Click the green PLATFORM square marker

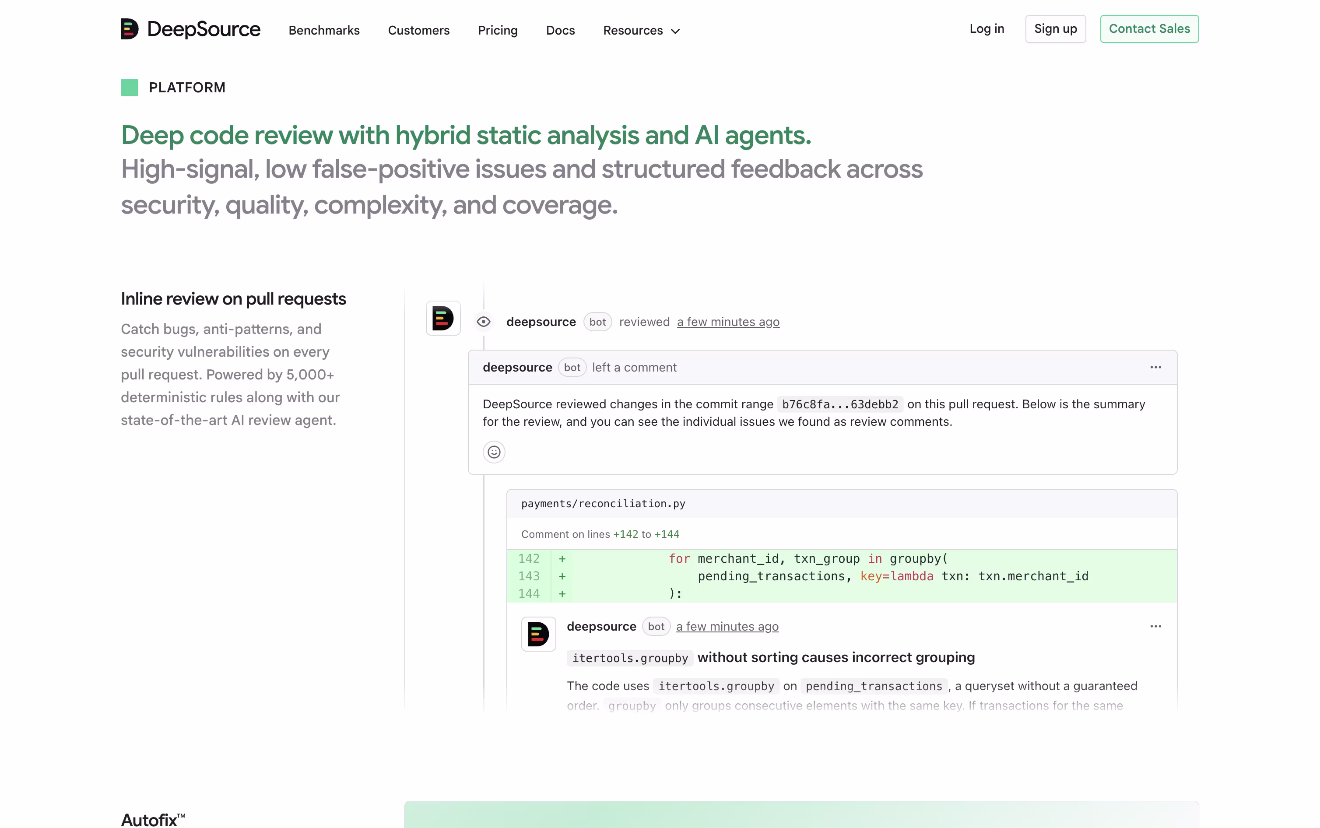[129, 88]
